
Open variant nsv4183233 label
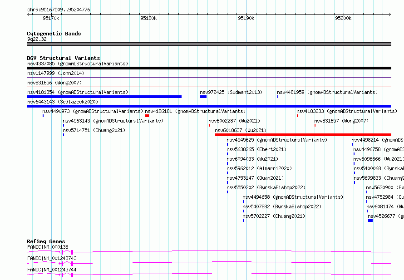pyautogui.click(x=347, y=111)
